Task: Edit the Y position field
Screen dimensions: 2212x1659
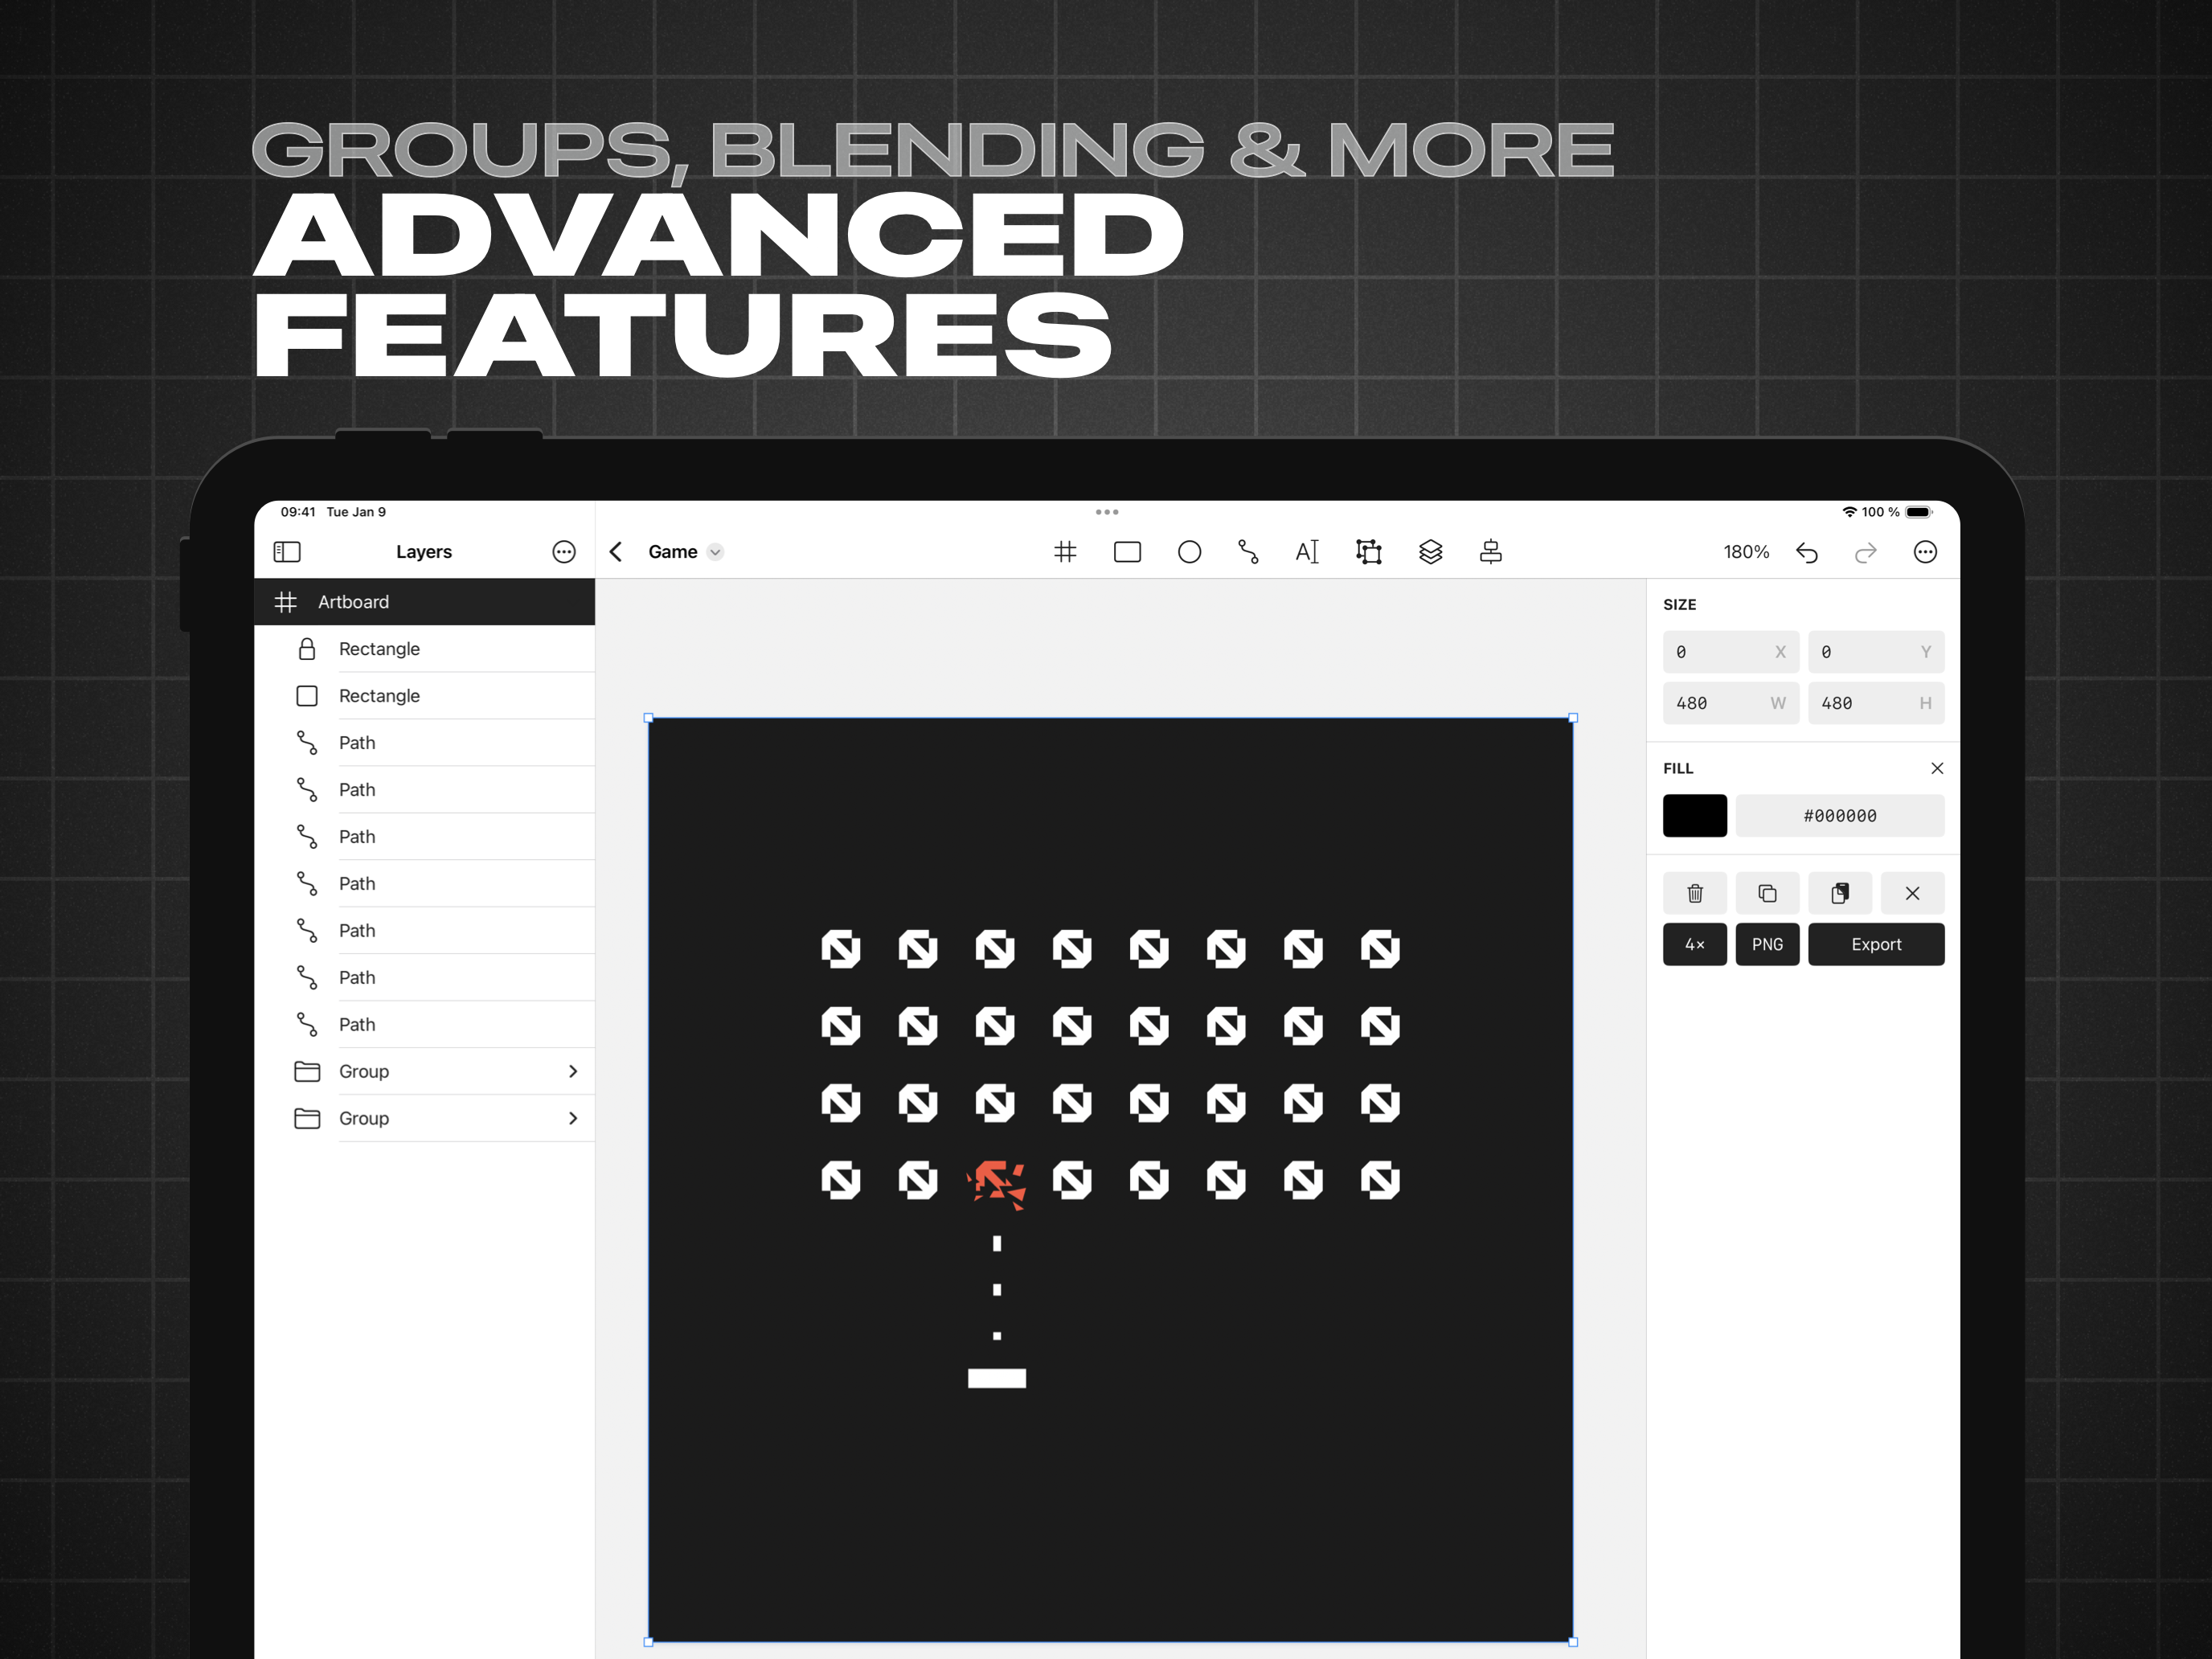Action: coord(1875,652)
